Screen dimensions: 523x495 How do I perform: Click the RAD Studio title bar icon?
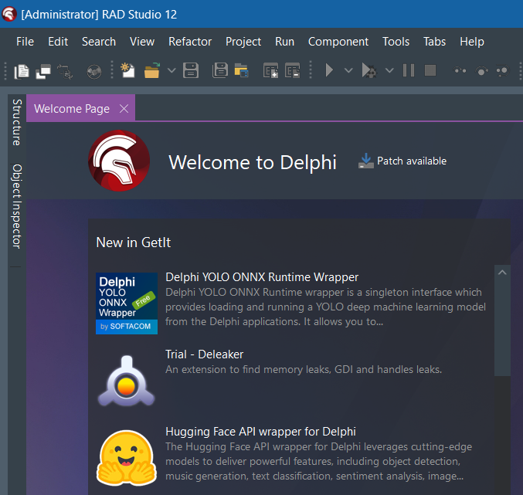coord(9,14)
